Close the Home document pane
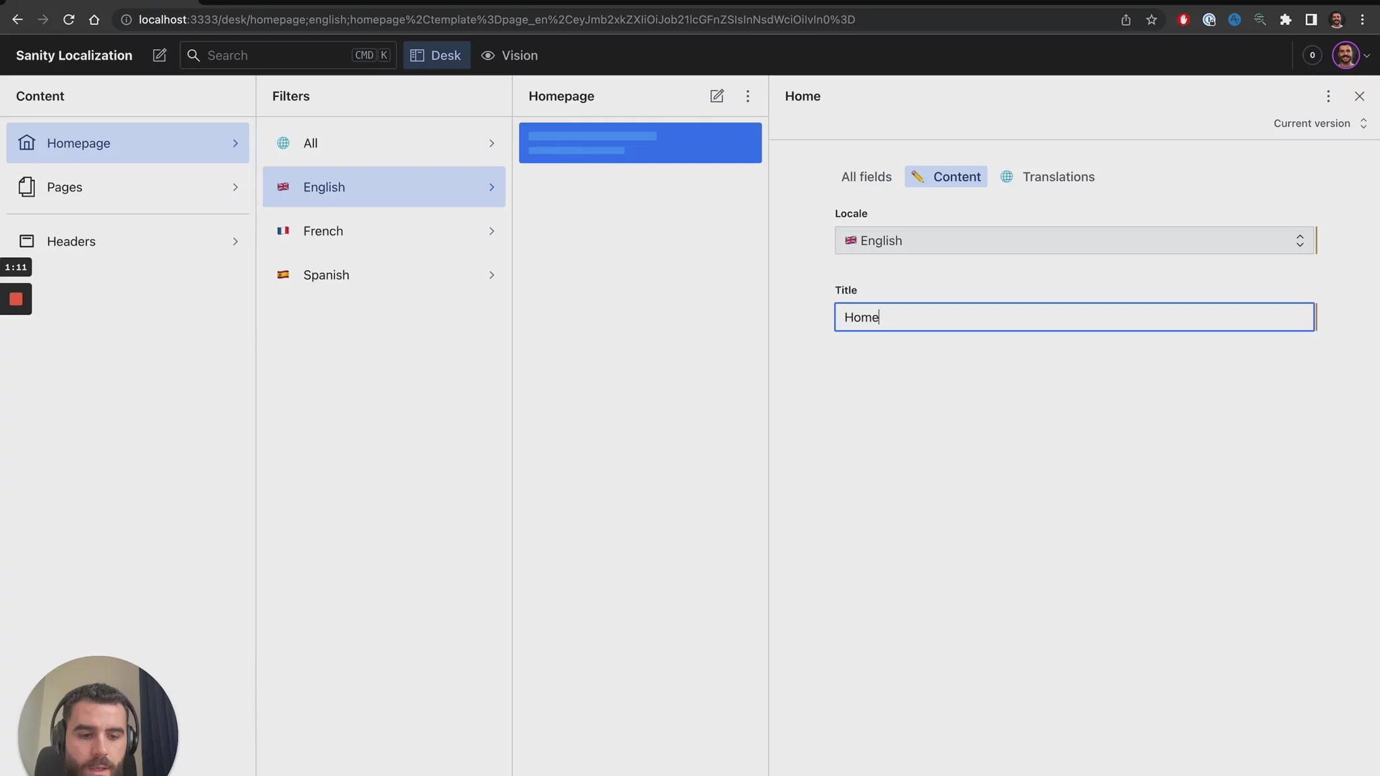Viewport: 1380px width, 776px height. [x=1359, y=96]
